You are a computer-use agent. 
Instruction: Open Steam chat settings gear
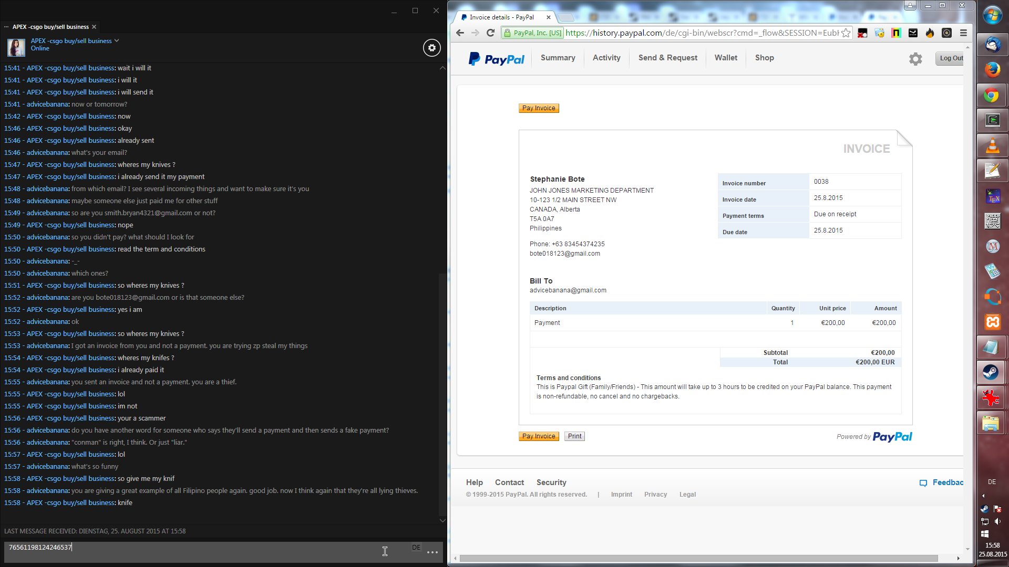pyautogui.click(x=432, y=48)
